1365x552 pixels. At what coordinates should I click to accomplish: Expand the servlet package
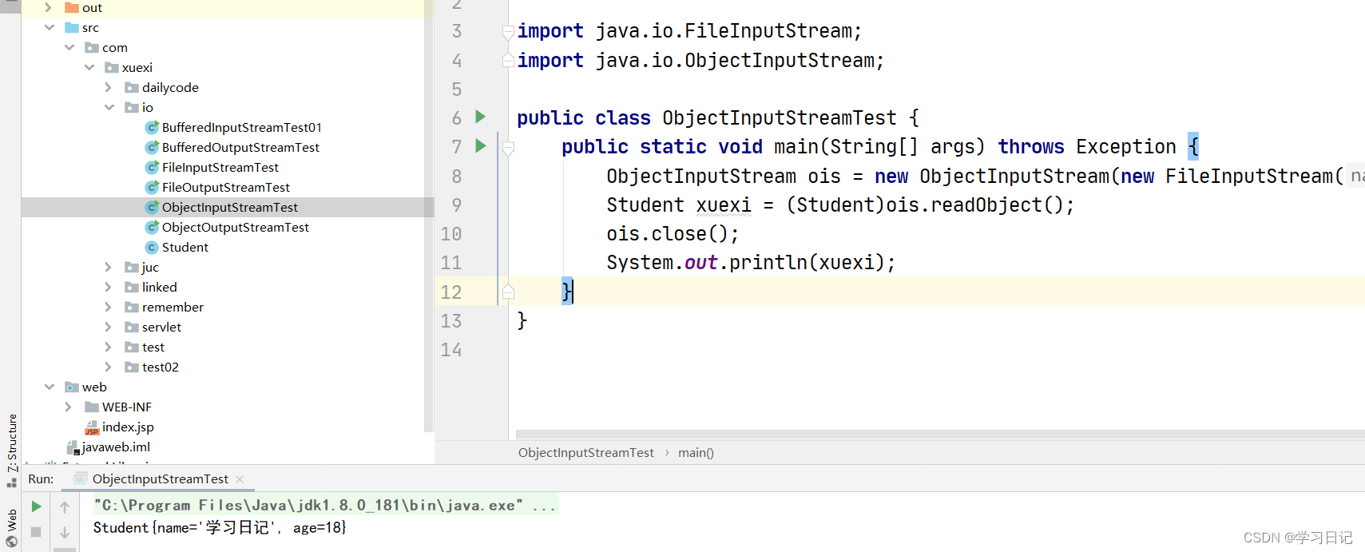tap(109, 327)
